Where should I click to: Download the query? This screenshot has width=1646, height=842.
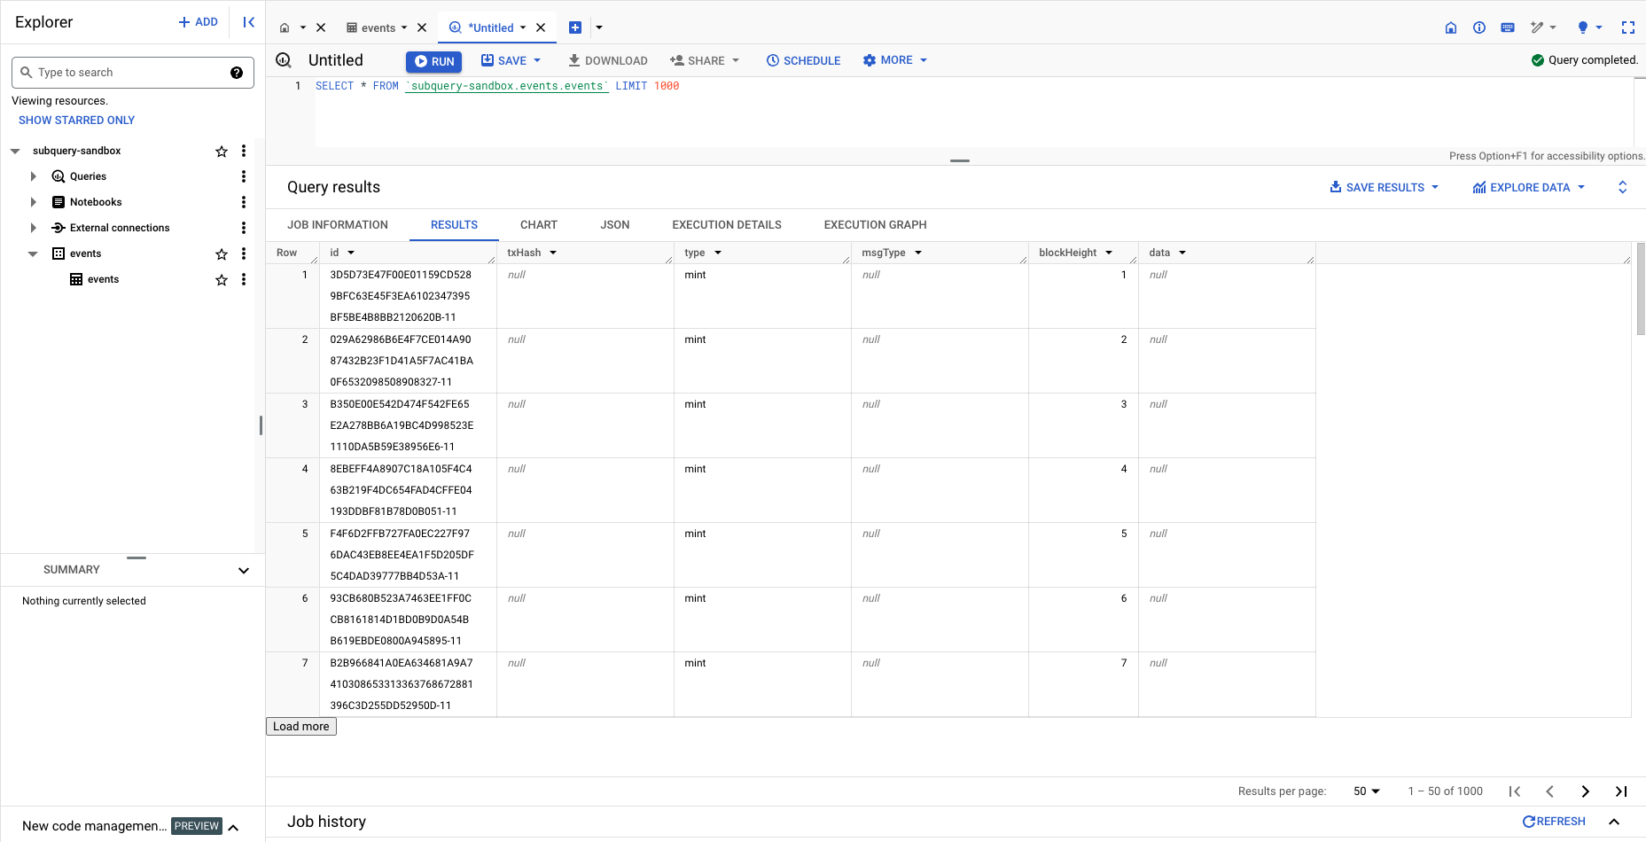[x=608, y=60]
